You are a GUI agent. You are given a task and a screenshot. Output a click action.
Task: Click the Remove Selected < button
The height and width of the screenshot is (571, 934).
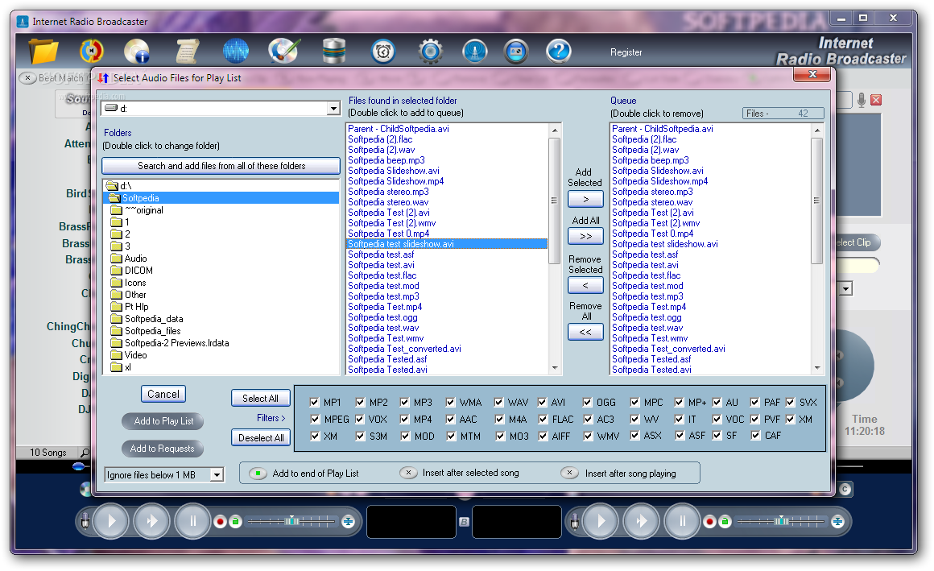point(585,285)
